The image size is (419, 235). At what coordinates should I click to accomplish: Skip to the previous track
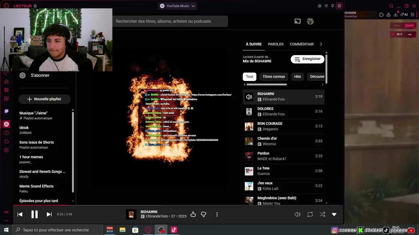click(x=20, y=214)
